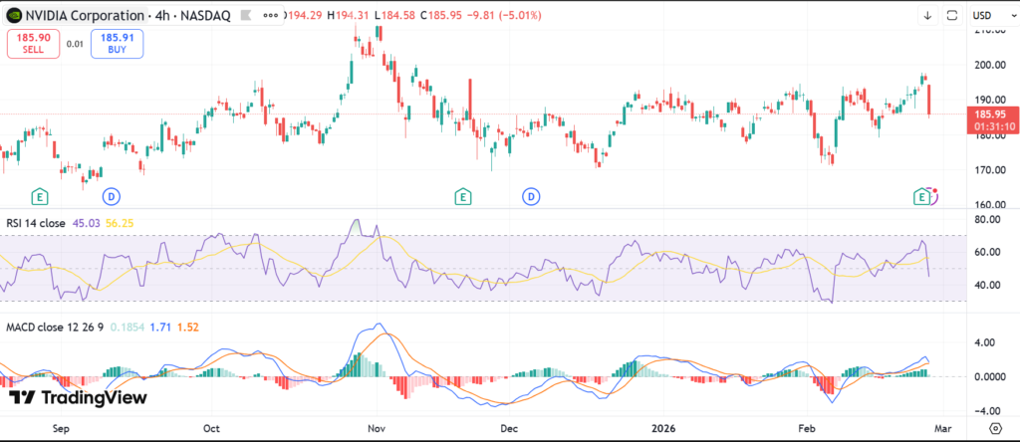The width and height of the screenshot is (1020, 442).
Task: Click the NVIDIA Corporation symbol name
Action: (x=87, y=15)
